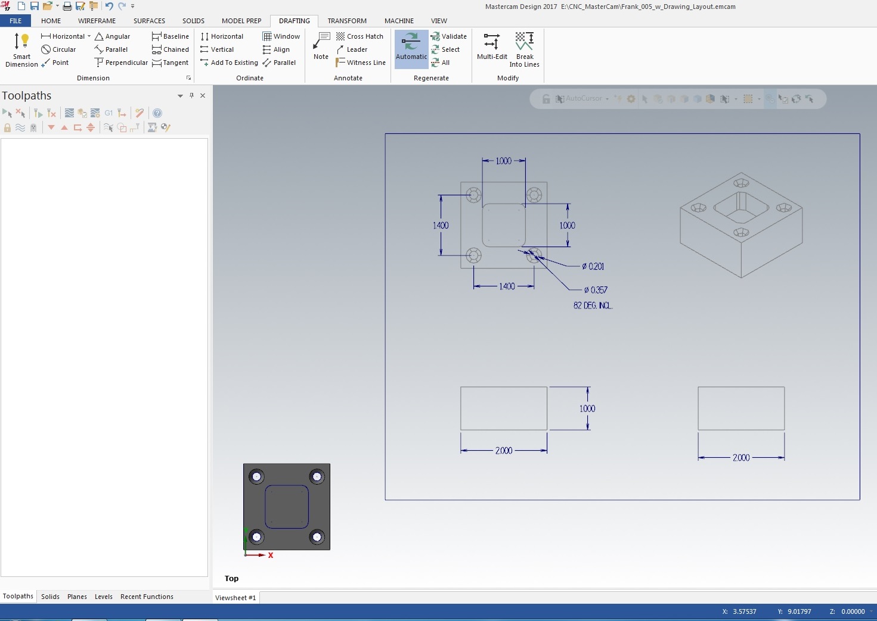877x621 pixels.
Task: Click the Undo icon in quick access
Action: pyautogui.click(x=109, y=6)
